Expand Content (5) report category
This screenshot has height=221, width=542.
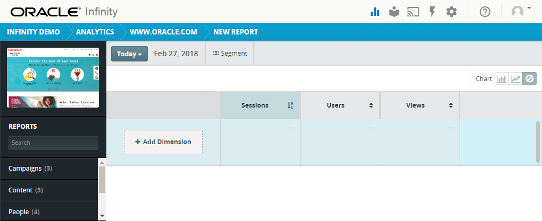(x=49, y=190)
